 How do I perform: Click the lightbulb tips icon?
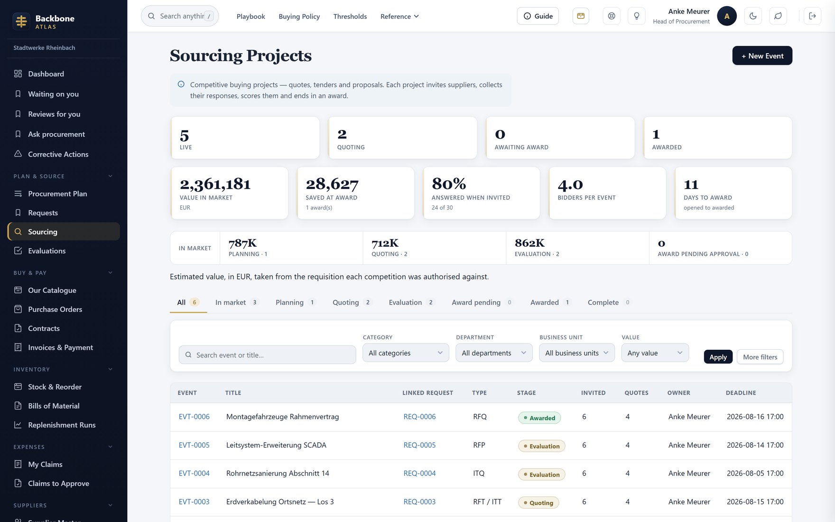coord(637,16)
